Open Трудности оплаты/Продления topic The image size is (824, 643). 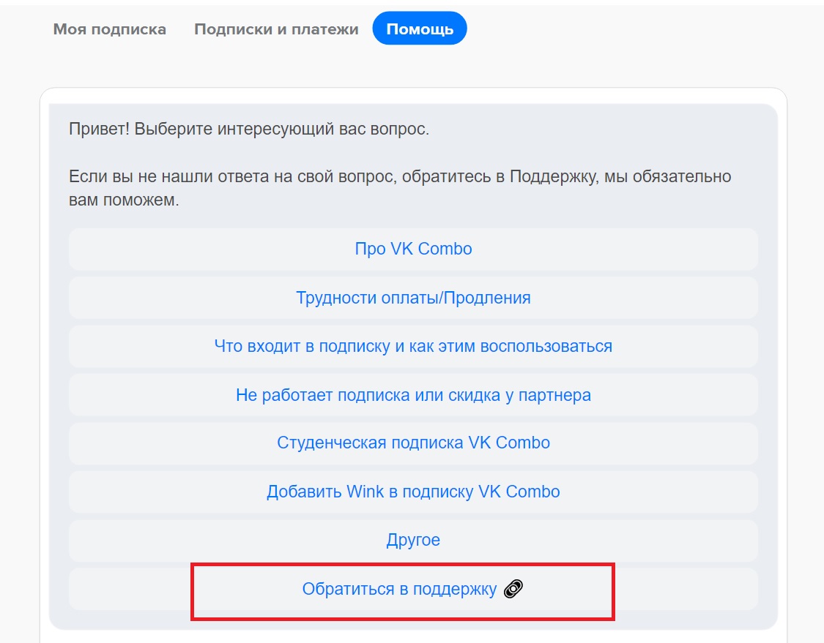pos(413,298)
